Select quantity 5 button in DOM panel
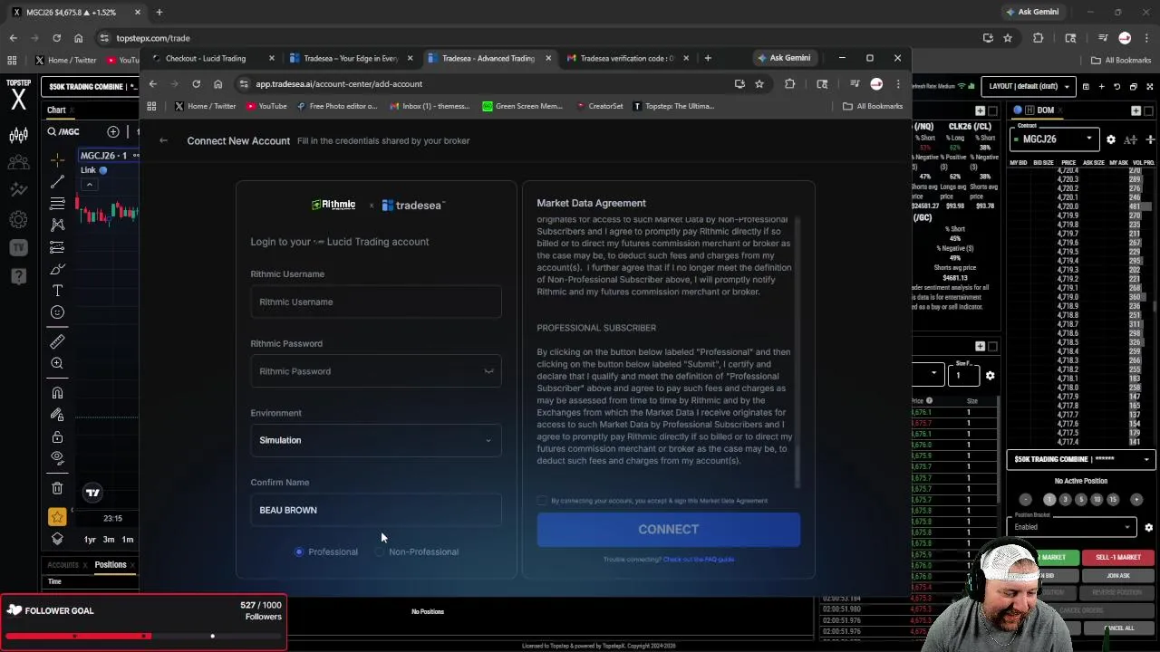This screenshot has height=652, width=1160. (x=1081, y=499)
